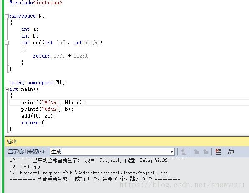Image resolution: width=249 pixels, height=193 pixels.
Task: Click the 'return left + right;' statement
Action: pyautogui.click(x=62, y=56)
